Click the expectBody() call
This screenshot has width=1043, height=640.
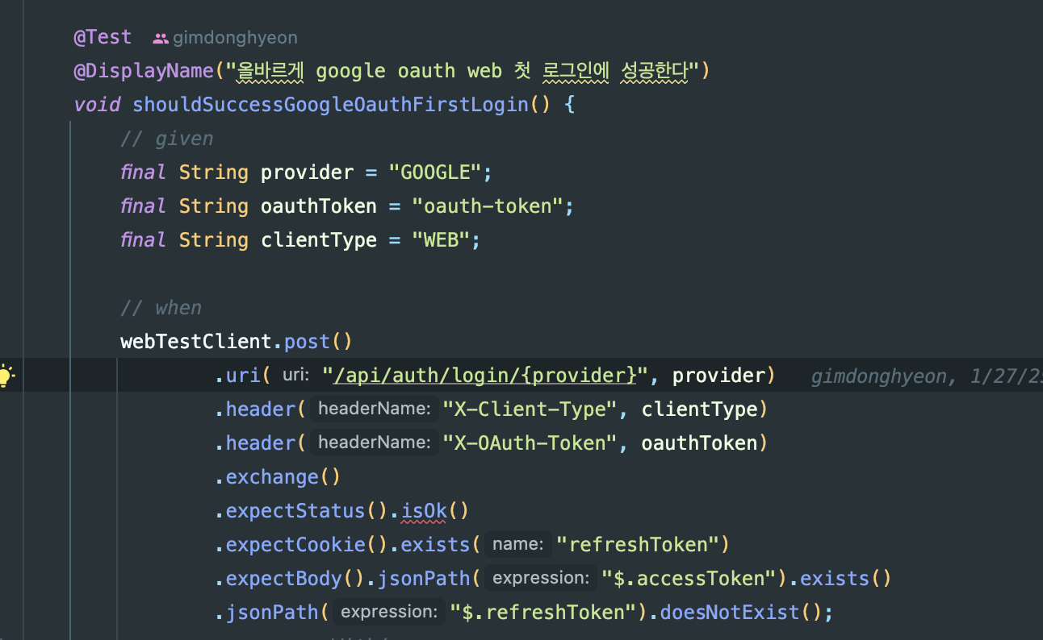pyautogui.click(x=295, y=579)
